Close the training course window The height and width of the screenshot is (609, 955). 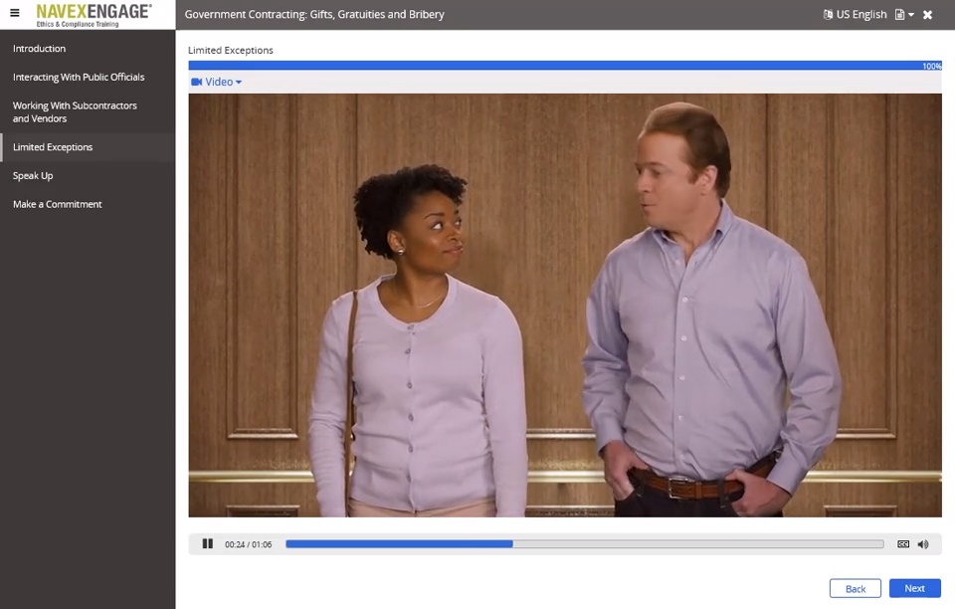(927, 15)
